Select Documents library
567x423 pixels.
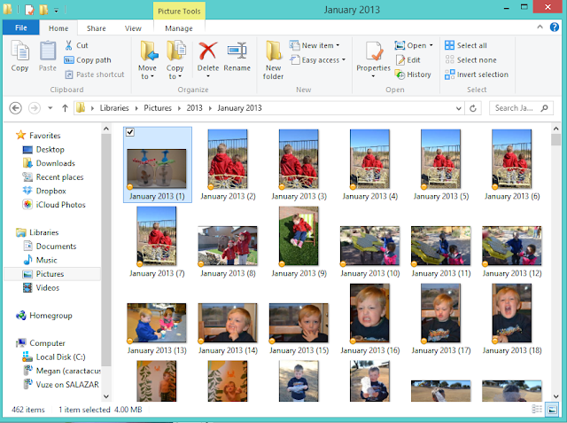click(x=50, y=246)
